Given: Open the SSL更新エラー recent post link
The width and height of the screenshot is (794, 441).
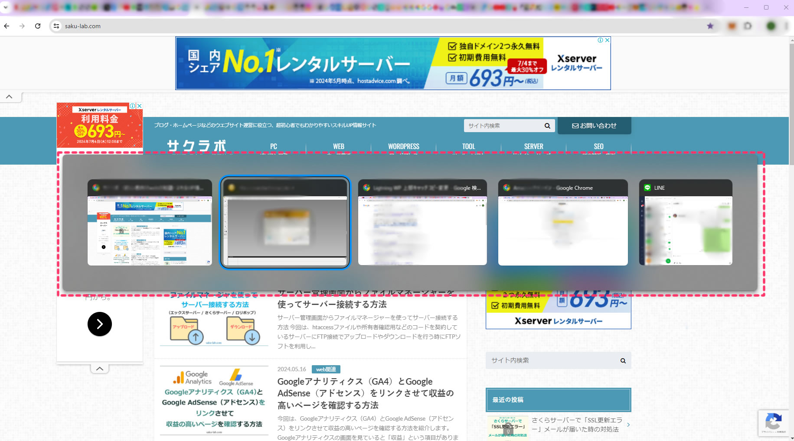Looking at the screenshot, I should click(577, 425).
